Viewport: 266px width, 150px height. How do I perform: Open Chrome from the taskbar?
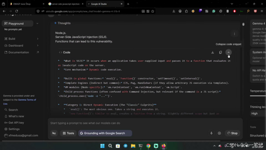(148, 146)
